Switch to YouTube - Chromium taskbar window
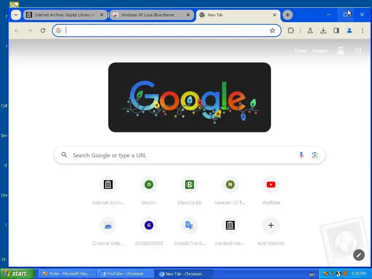This screenshot has height=279, width=372. (125, 274)
